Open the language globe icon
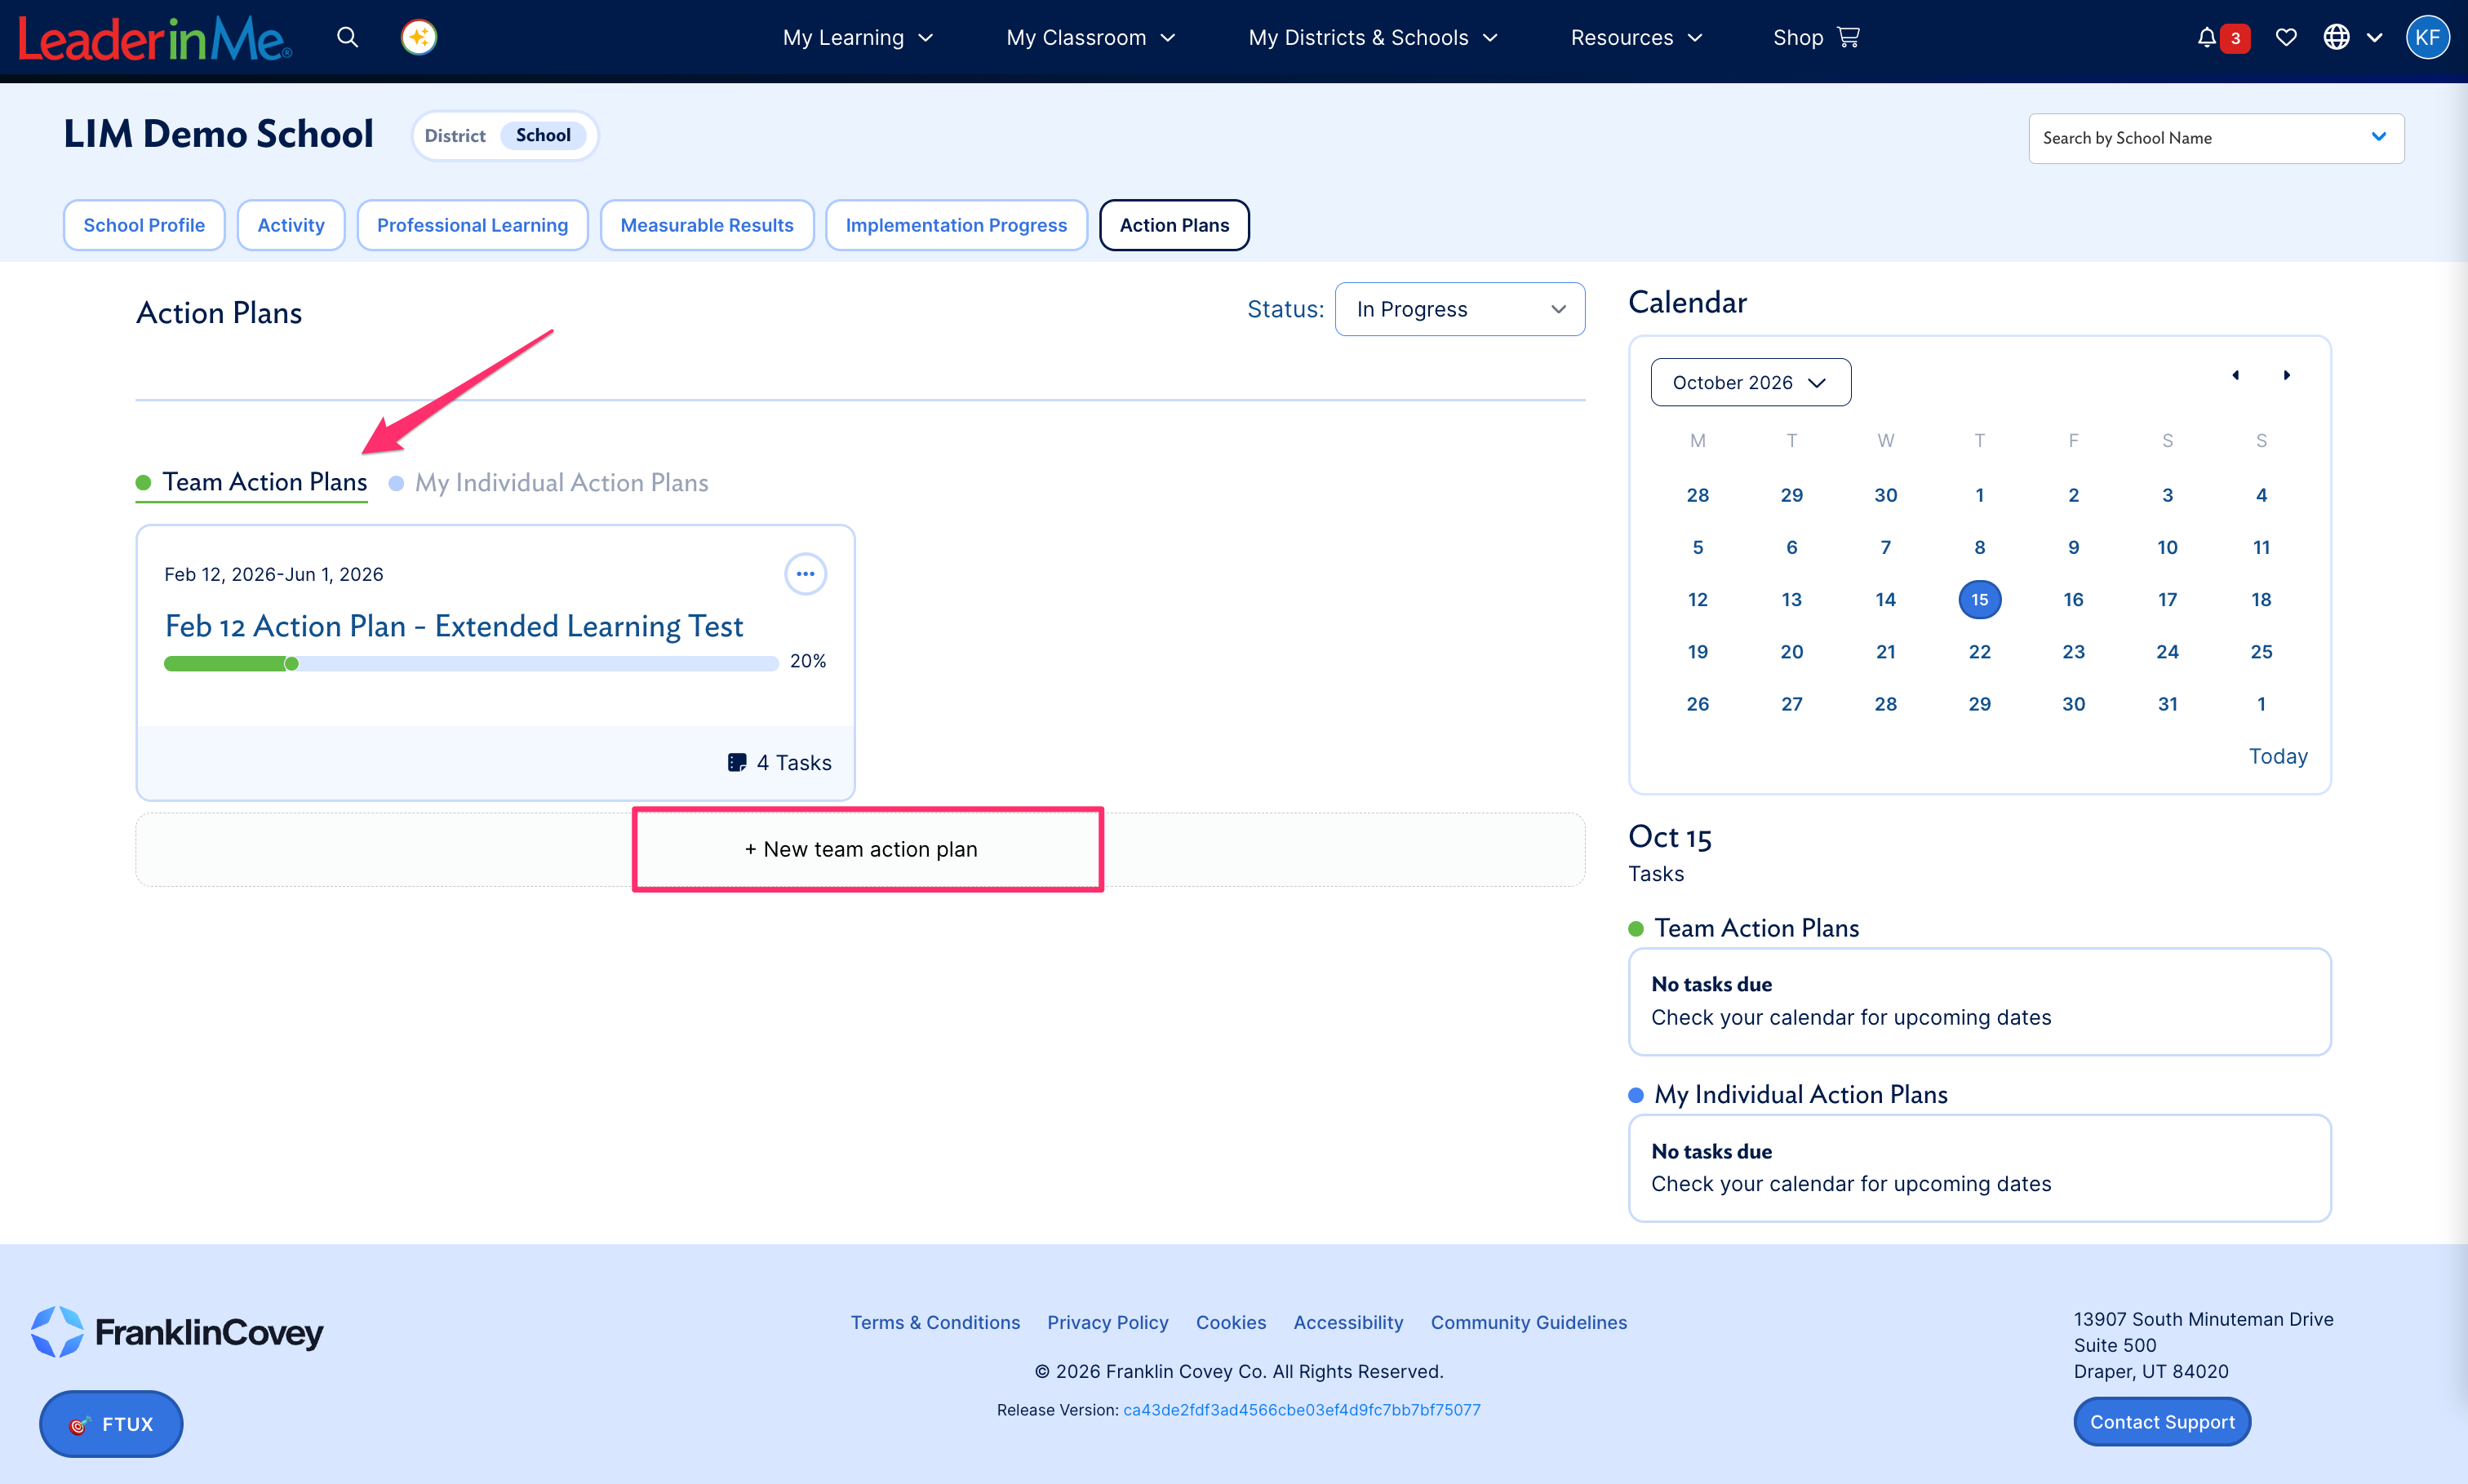This screenshot has width=2468, height=1484. pyautogui.click(x=2336, y=37)
